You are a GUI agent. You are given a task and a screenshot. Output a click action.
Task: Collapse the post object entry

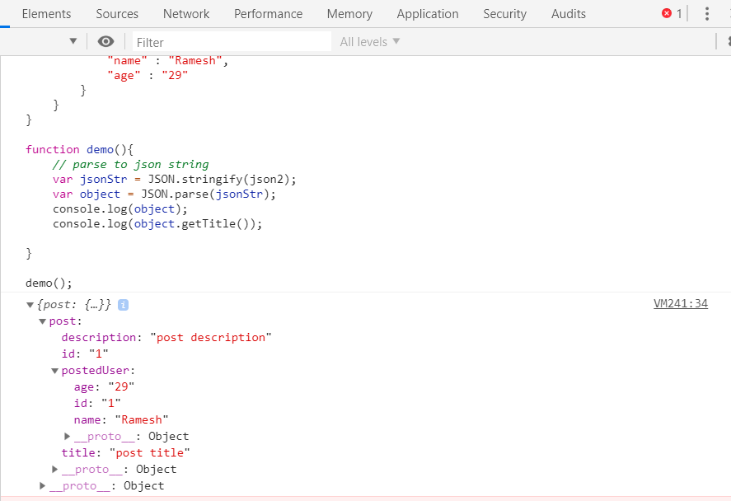[43, 321]
